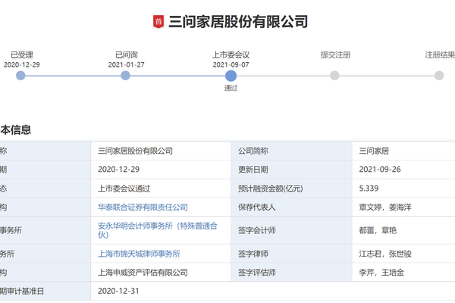Image resolution: width=455 pixels, height=303 pixels.
Task: Click the 三问家居 short name cell
Action: [x=403, y=151]
